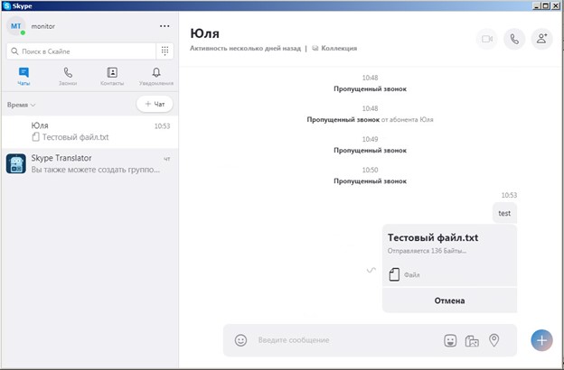Image resolution: width=564 pixels, height=370 pixels.
Task: Start a video call with Юля
Action: (x=487, y=39)
